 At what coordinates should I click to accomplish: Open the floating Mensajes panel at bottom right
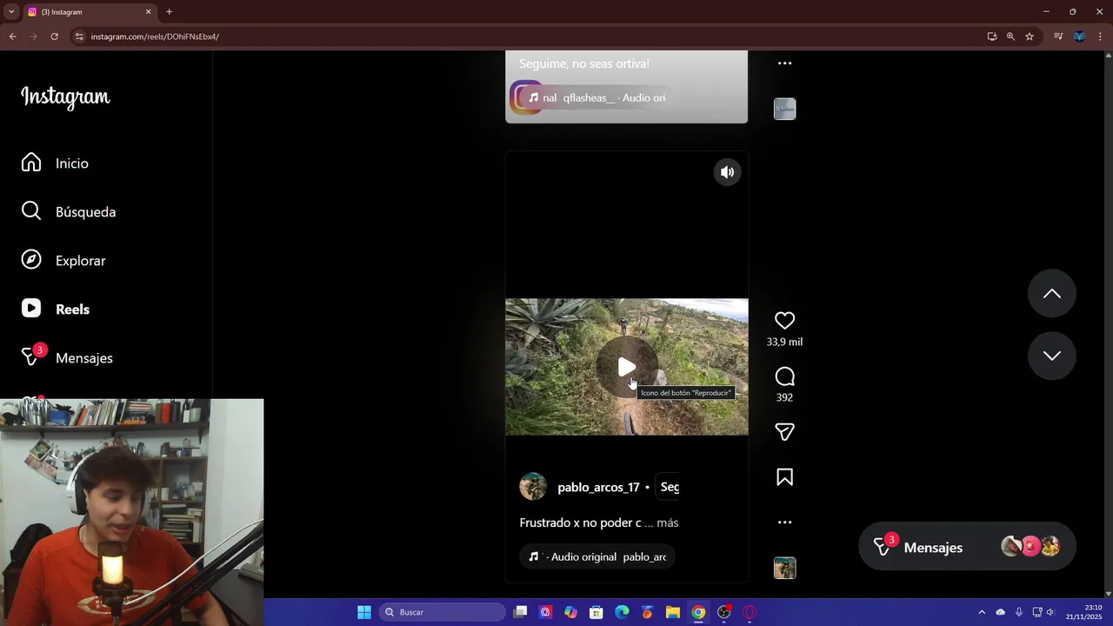[967, 547]
